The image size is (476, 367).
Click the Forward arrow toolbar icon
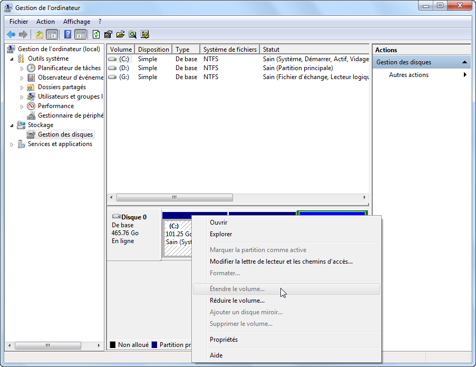coord(23,35)
